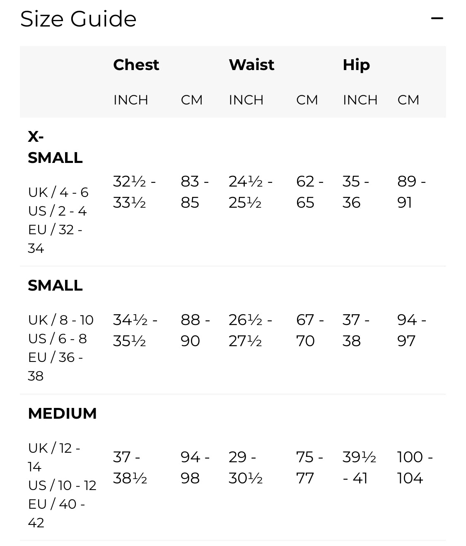Viewport: 466px width, 546px height.
Task: Select Small hip inch value 37 - 38
Action: coord(356,330)
